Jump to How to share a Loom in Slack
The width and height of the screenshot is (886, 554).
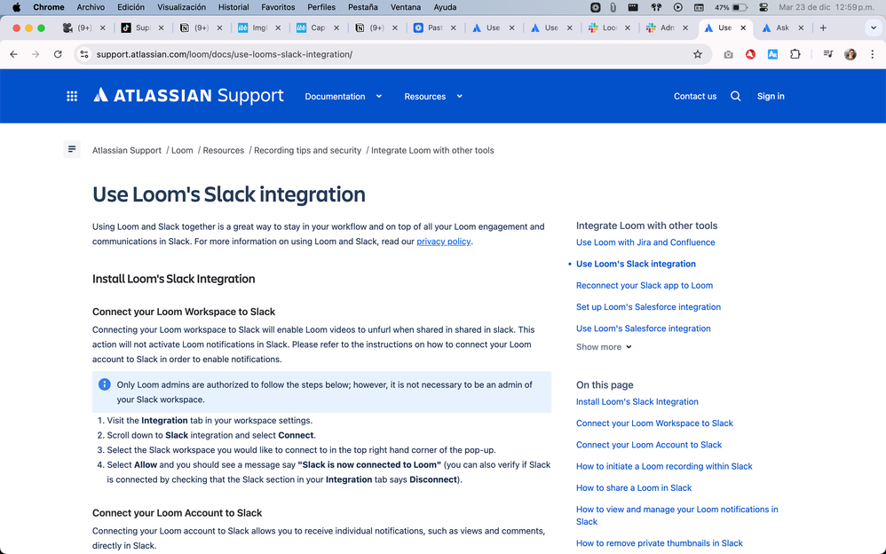click(x=633, y=488)
